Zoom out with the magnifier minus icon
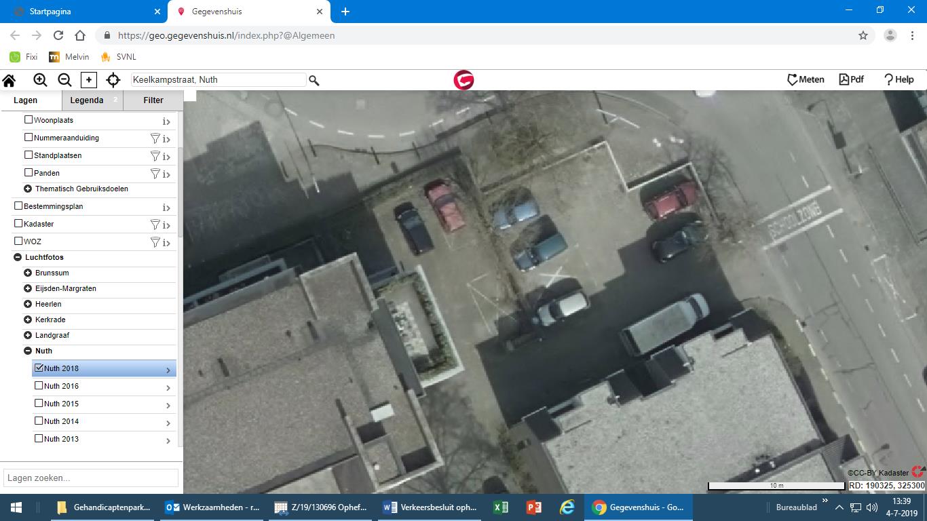Image resolution: width=927 pixels, height=521 pixels. pos(64,80)
